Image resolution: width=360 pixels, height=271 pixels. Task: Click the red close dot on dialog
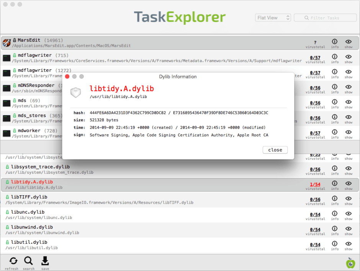click(x=67, y=77)
